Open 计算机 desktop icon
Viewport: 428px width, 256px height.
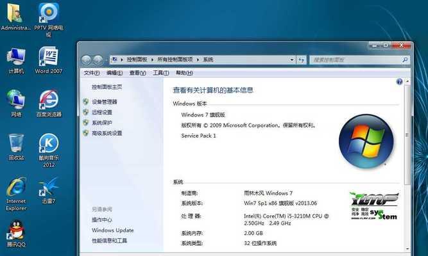16,60
